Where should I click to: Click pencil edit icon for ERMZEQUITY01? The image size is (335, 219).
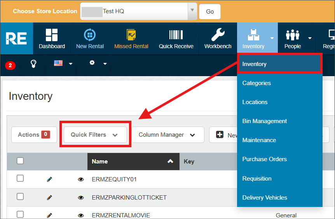click(x=49, y=179)
